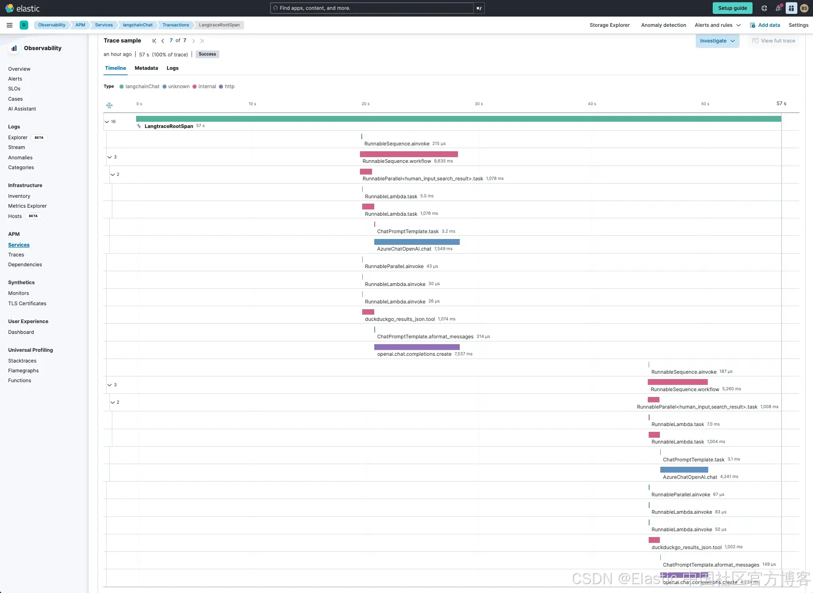Screen dimensions: 813x593
Task: Click the collapse-all waterfall icon
Action: pos(109,105)
